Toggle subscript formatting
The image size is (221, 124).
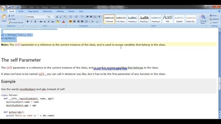pos(45,21)
